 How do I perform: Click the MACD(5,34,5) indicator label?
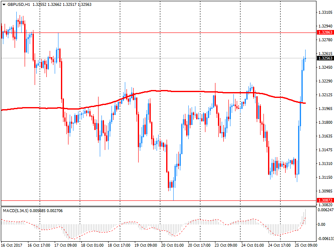(x=15, y=211)
